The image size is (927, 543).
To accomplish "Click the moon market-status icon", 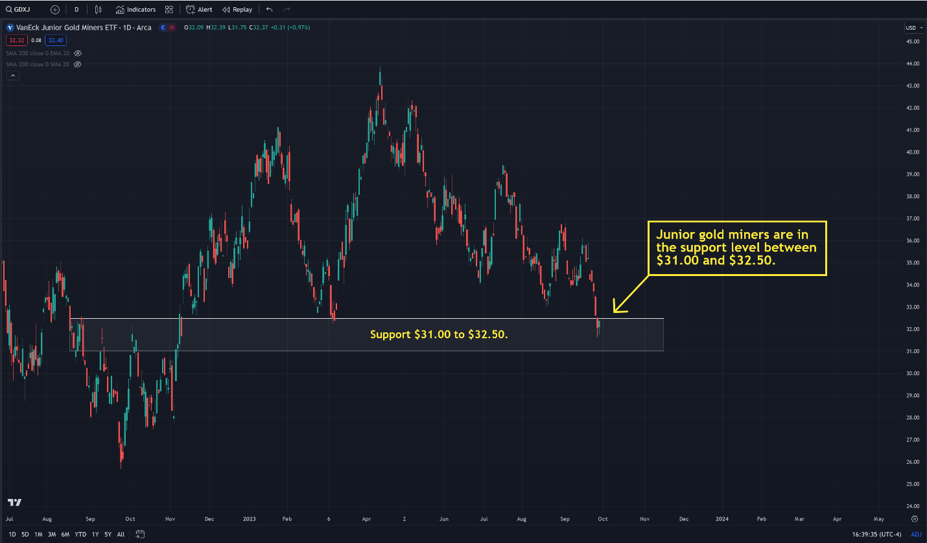I will pos(162,28).
